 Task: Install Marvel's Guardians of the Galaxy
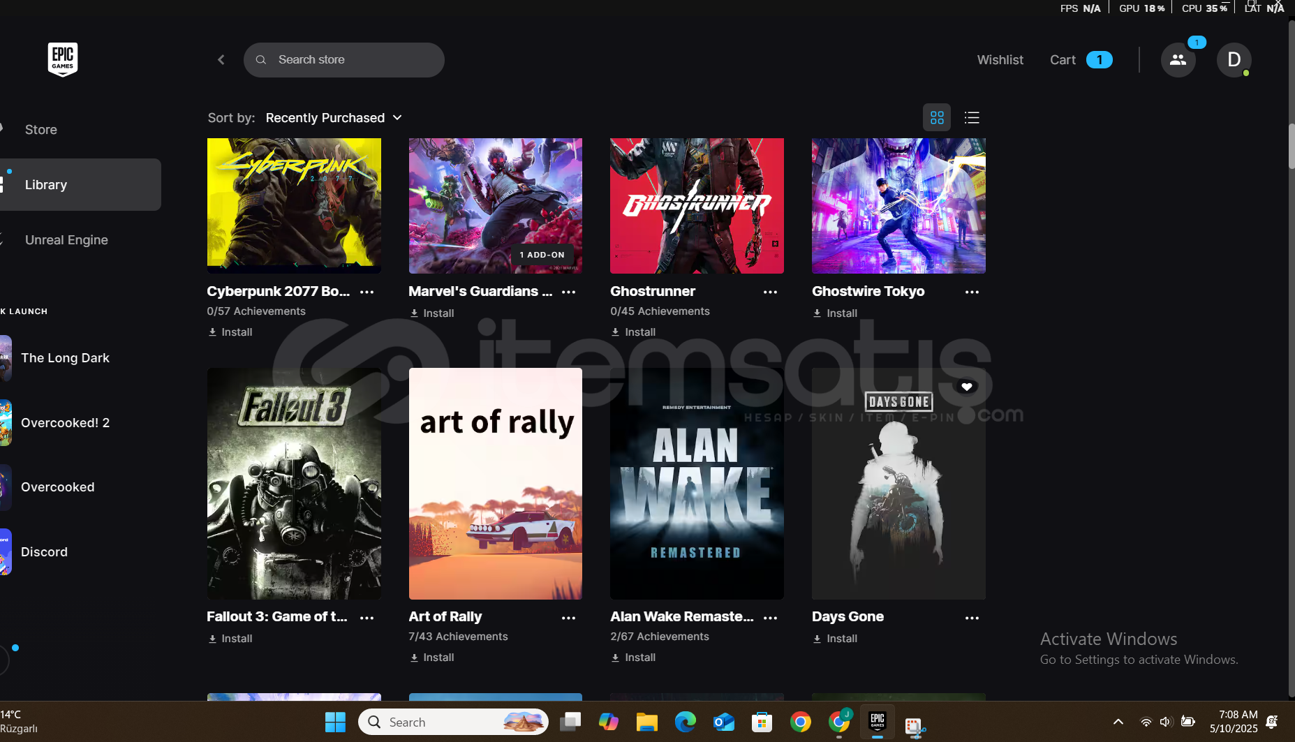pos(432,313)
